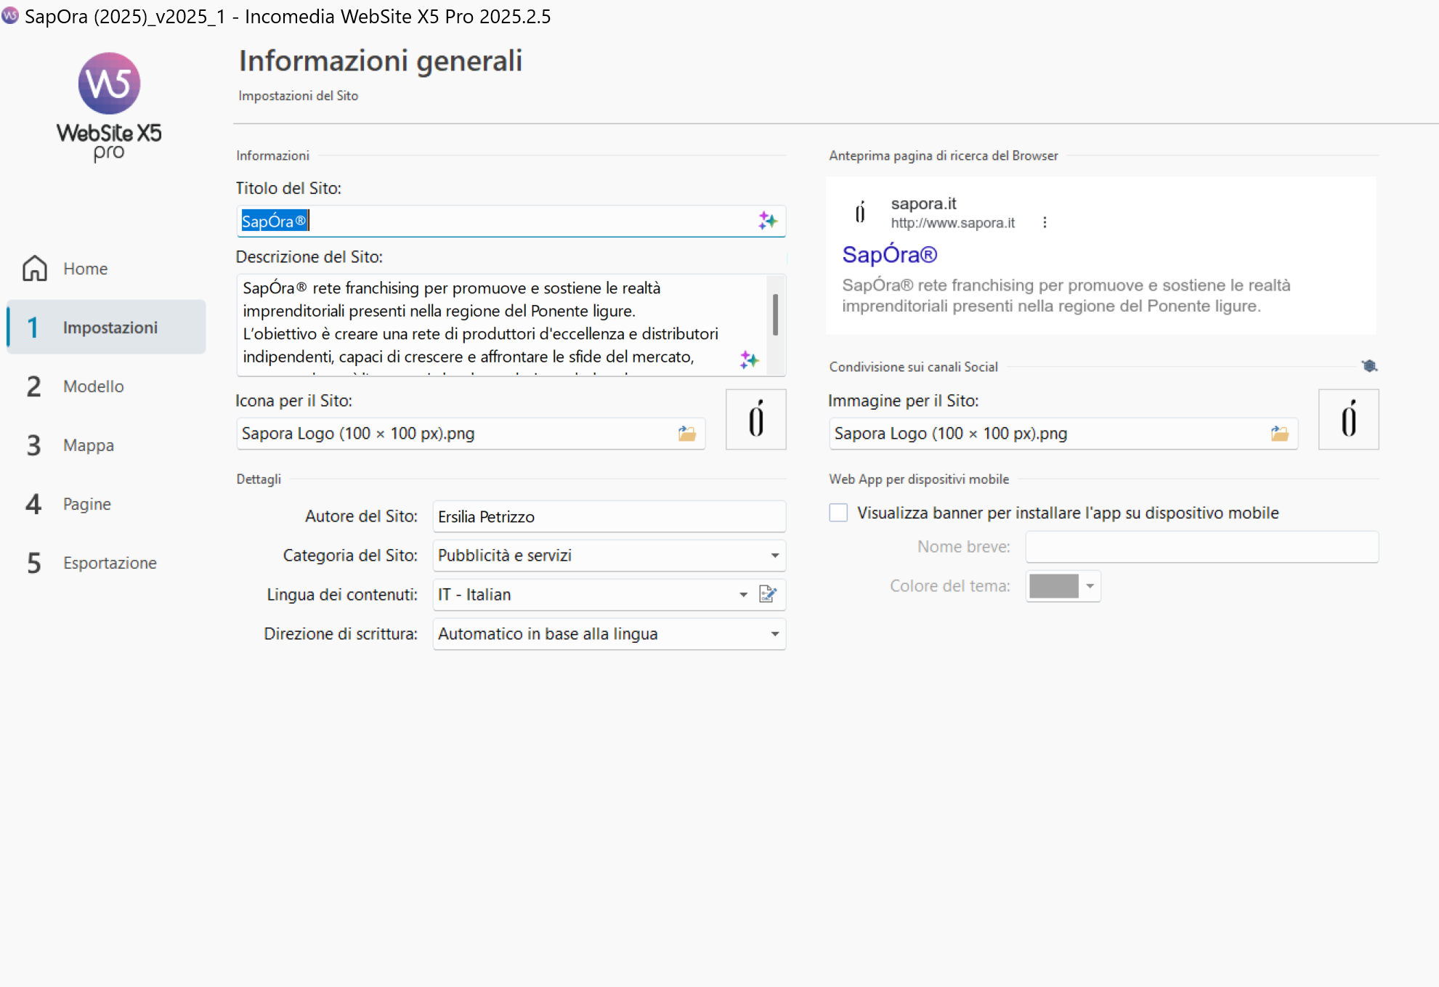Click the app icon in the title bar
This screenshot has height=987, width=1439.
[10, 15]
